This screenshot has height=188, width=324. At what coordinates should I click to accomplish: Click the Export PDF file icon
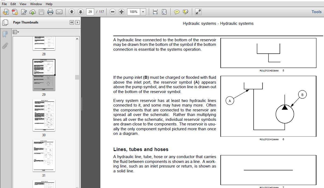[x=15, y=12]
